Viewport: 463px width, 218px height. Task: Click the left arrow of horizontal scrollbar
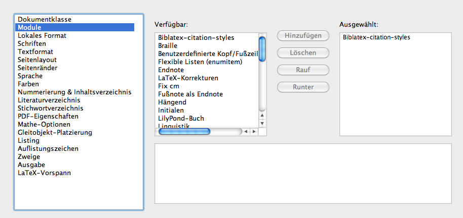tap(246, 132)
